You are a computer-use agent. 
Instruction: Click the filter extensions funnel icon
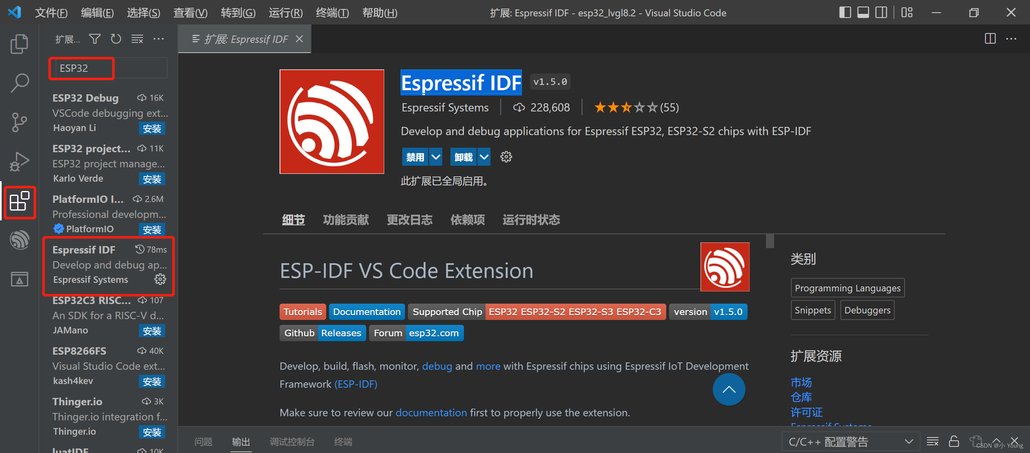(95, 39)
